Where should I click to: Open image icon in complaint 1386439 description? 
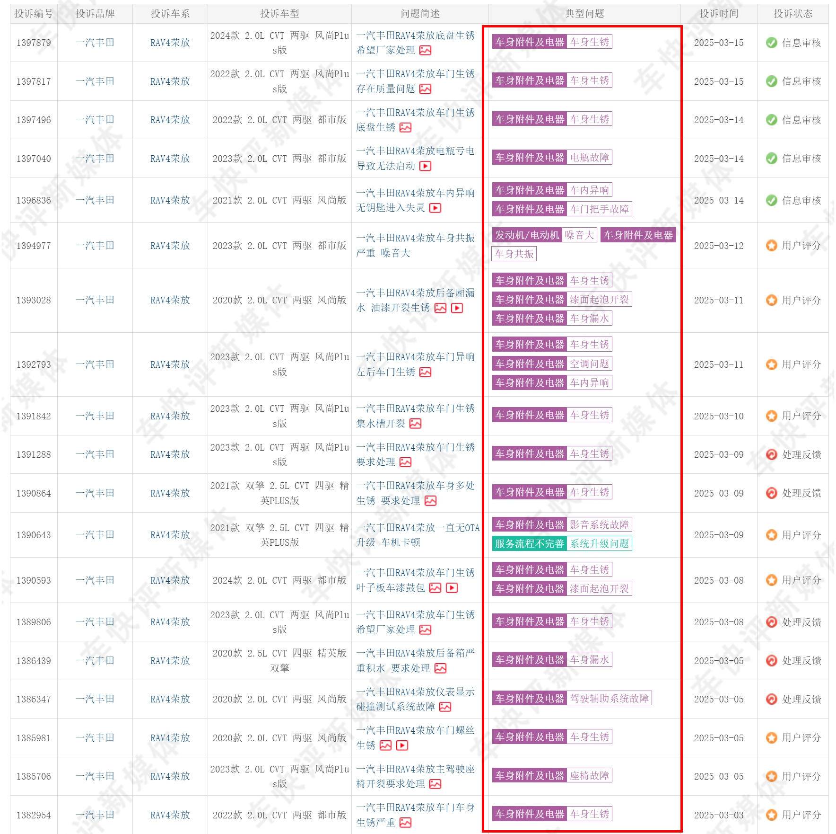coord(440,668)
